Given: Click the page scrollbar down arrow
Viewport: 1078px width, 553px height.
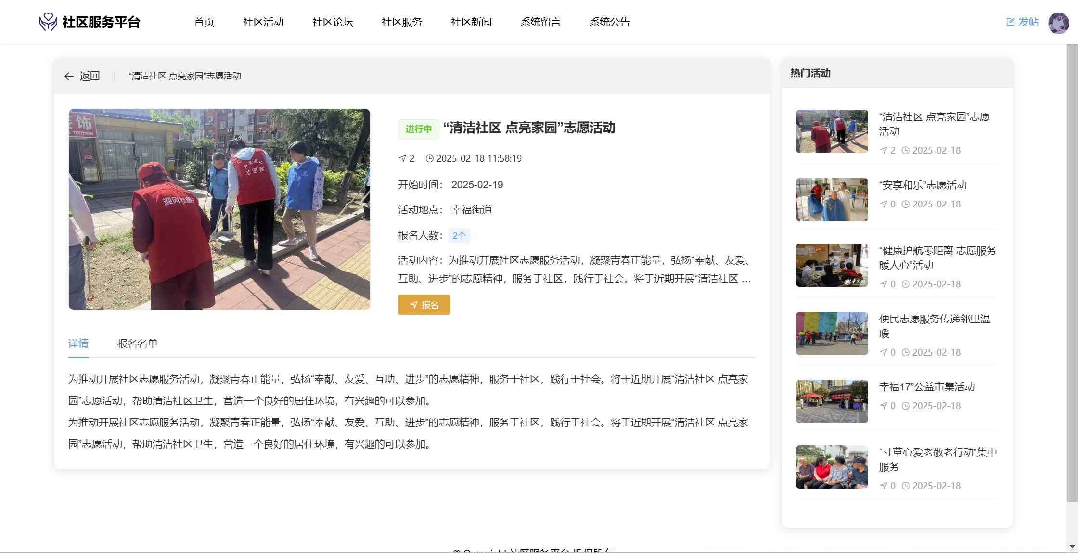Looking at the screenshot, I should (x=1072, y=547).
